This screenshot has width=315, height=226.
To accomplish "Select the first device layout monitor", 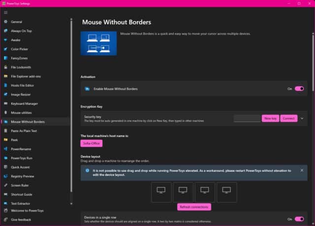I will [161, 192].
